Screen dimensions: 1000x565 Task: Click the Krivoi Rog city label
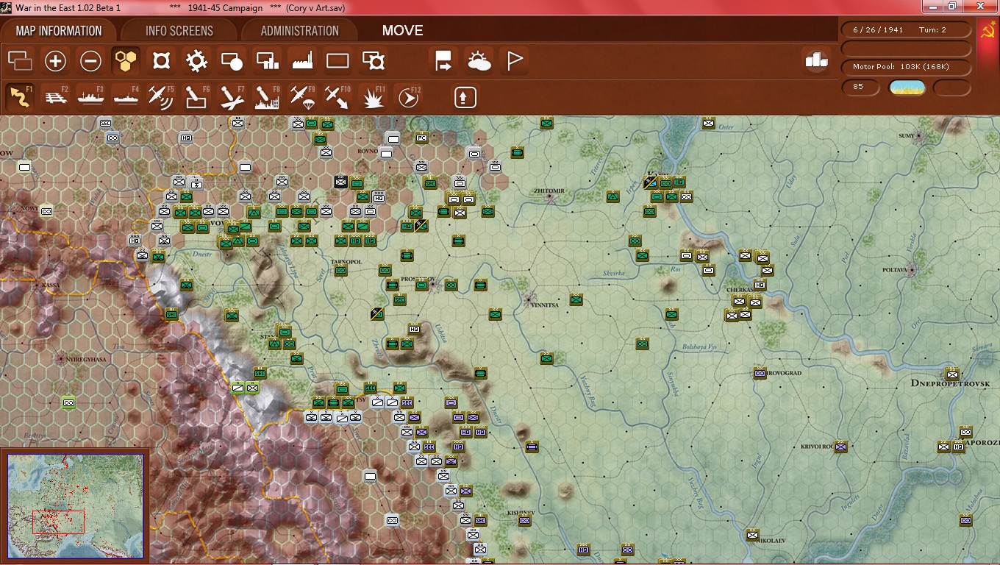tap(816, 447)
